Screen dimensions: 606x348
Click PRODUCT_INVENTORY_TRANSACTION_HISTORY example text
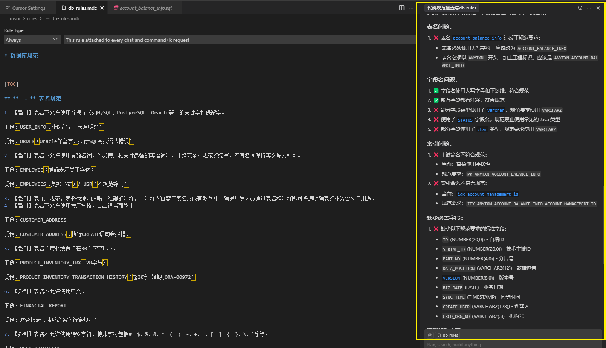point(73,277)
